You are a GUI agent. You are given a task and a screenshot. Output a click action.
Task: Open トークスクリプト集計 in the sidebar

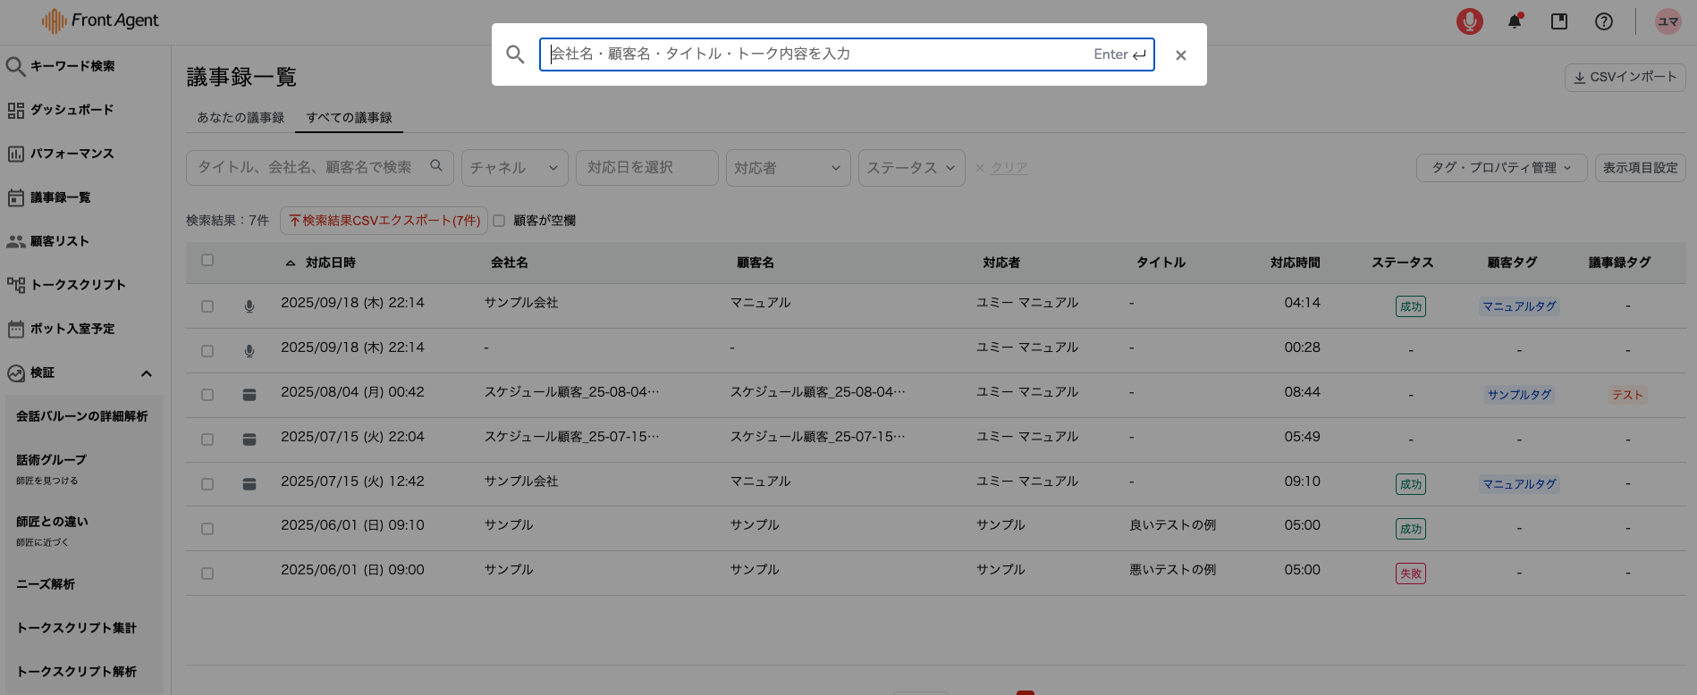pos(76,628)
